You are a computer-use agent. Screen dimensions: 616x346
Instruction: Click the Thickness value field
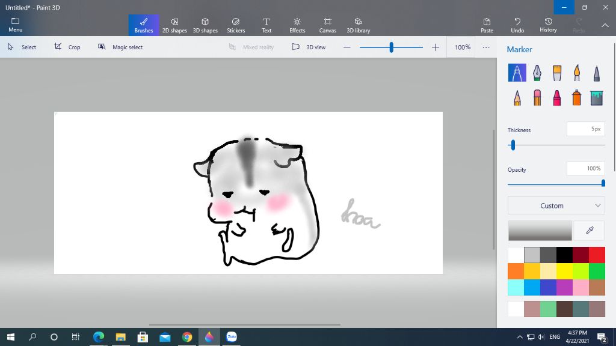pos(586,129)
